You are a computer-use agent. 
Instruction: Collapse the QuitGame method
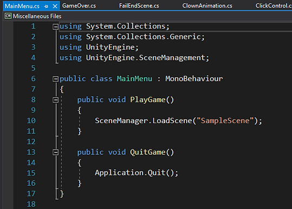click(55, 152)
